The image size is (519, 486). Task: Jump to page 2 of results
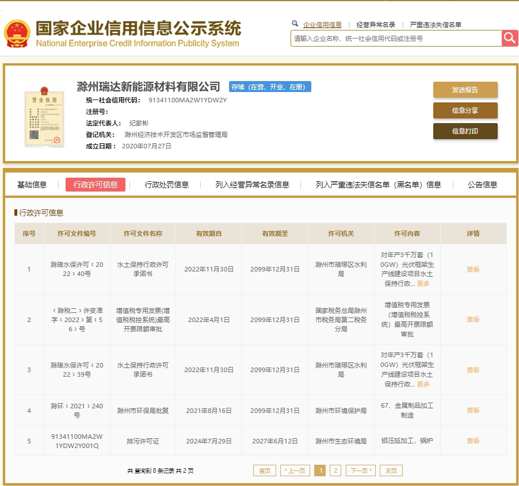click(x=335, y=470)
